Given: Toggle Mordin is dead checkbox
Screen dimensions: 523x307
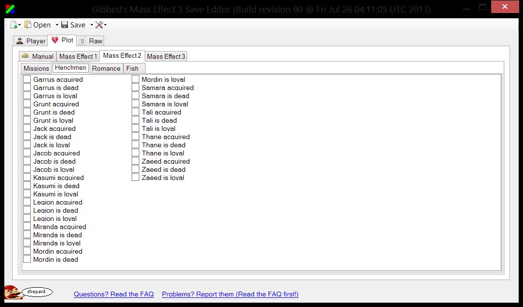Looking at the screenshot, I should (27, 259).
